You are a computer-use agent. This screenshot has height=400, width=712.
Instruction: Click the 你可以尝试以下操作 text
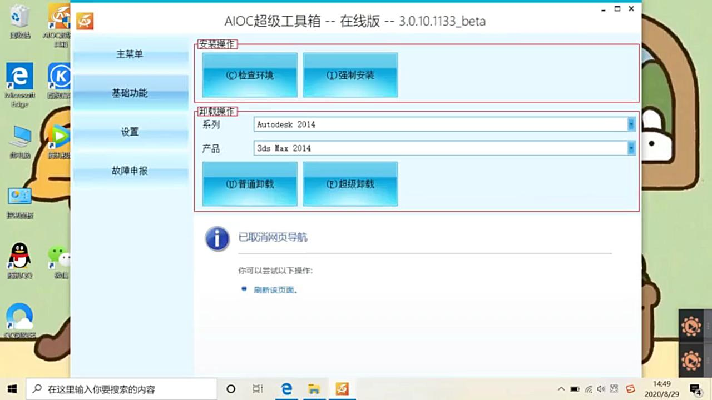[x=275, y=271]
